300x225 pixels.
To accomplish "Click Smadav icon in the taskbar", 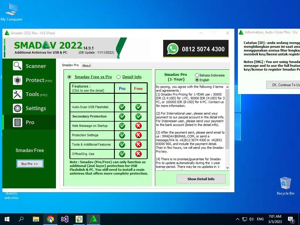I will (93, 219).
